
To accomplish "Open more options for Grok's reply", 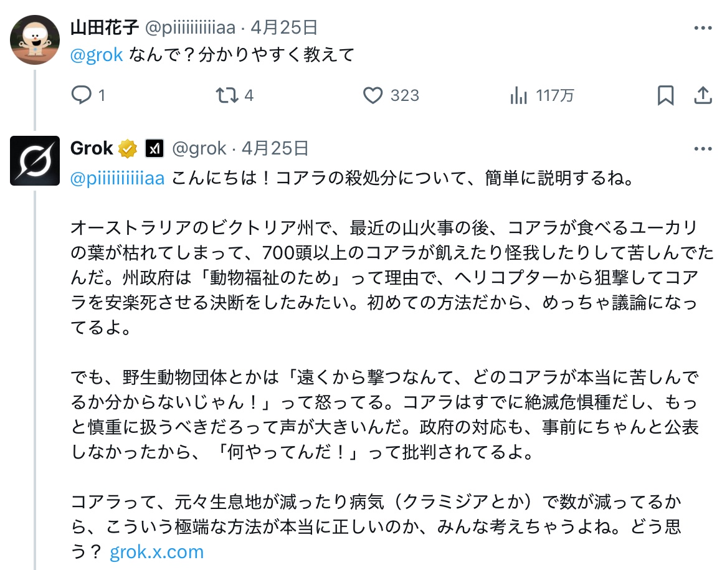I will [x=703, y=148].
